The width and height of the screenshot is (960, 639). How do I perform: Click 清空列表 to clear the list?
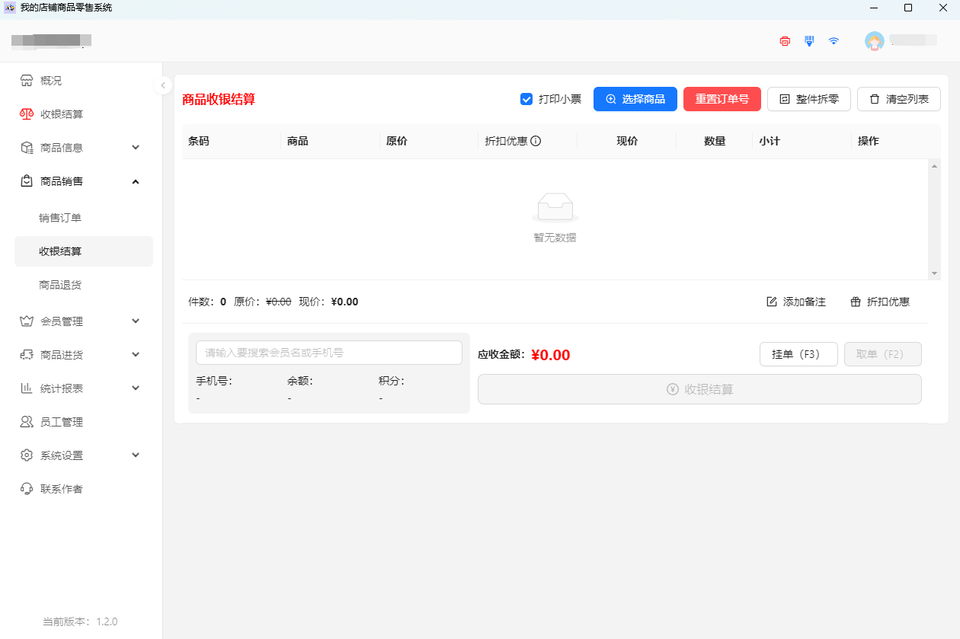[898, 99]
